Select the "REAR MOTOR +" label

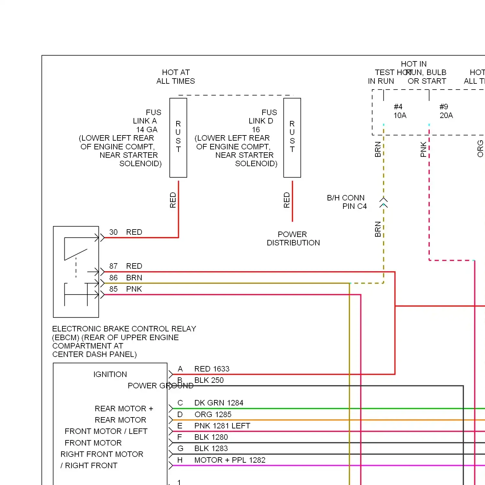[x=124, y=409]
